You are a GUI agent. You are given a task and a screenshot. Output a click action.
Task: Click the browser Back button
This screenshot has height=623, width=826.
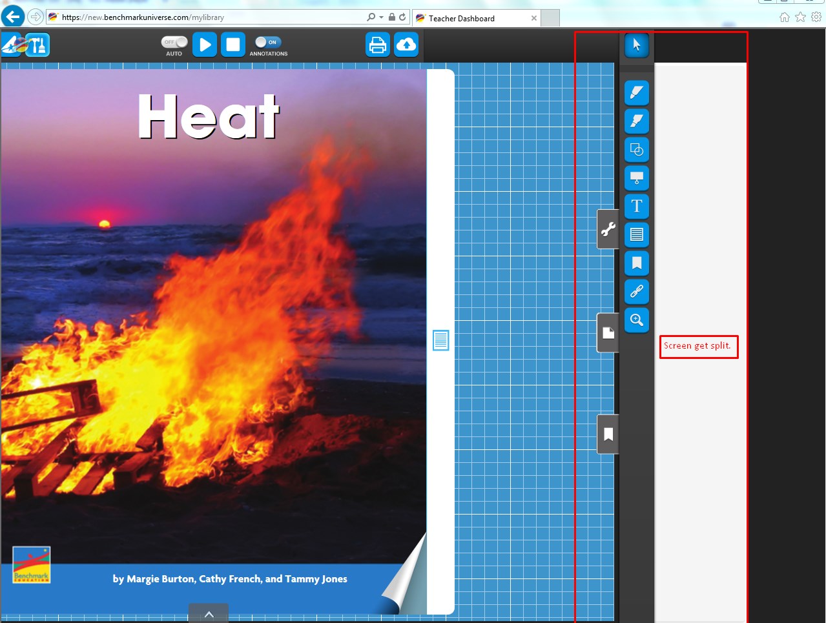tap(13, 17)
